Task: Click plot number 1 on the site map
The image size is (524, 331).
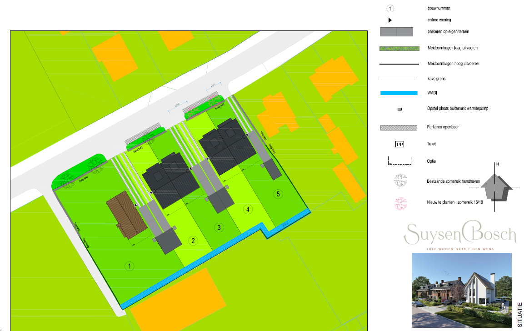Action: [x=130, y=267]
